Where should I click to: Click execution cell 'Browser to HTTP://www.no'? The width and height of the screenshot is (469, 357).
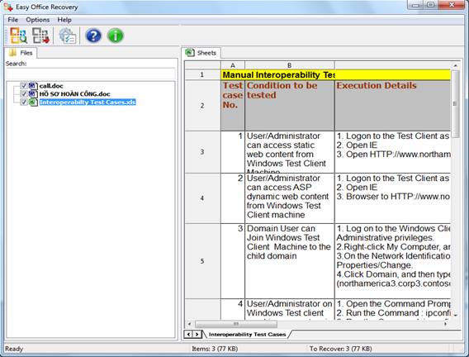coord(392,198)
